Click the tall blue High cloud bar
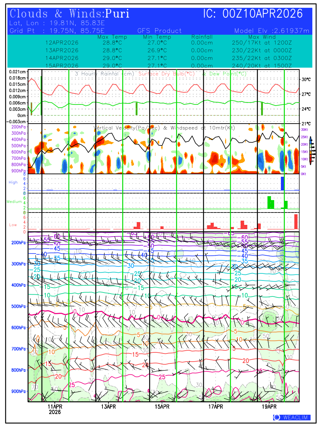318x425 pixels. click(282, 183)
